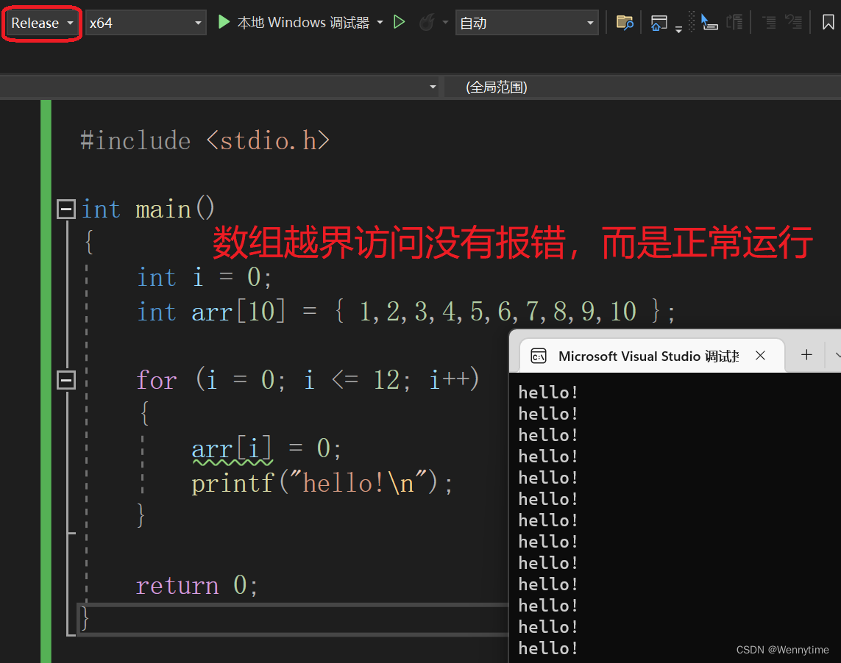
Task: Click the greyed-out comment lines icon
Action: [735, 23]
